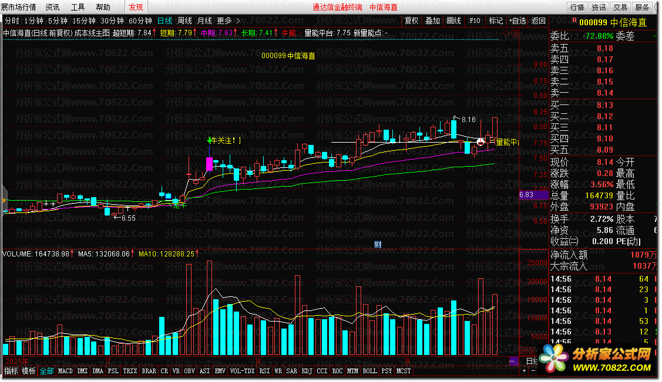Expand the left side panel arrow handle
The image size is (662, 382).
click(x=4, y=200)
